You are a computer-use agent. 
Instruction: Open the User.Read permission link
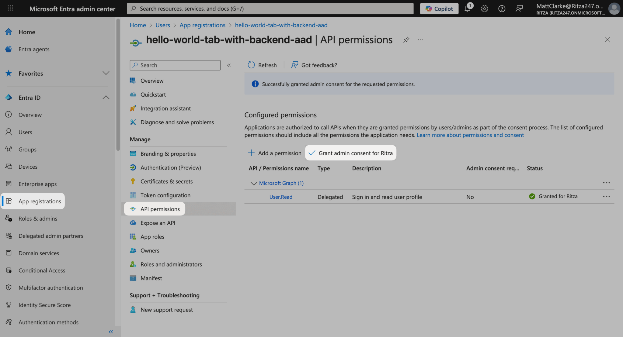point(280,197)
